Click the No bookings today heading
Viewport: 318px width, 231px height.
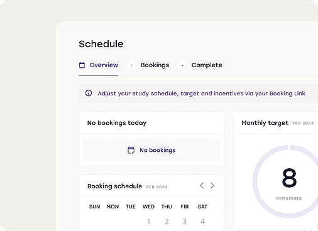pyautogui.click(x=117, y=123)
